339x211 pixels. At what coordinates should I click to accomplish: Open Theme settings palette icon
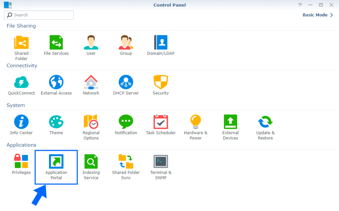coord(56,122)
